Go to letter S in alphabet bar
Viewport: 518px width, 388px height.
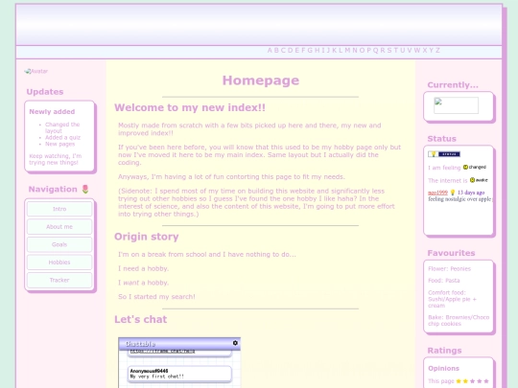[x=389, y=50]
